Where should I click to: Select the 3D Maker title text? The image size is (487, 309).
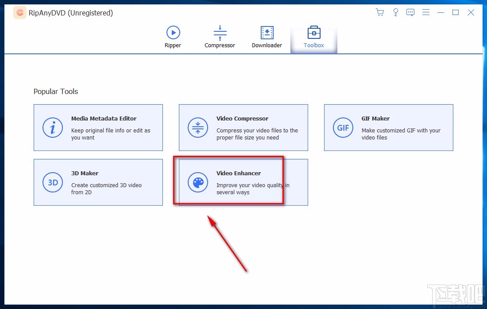coord(85,173)
